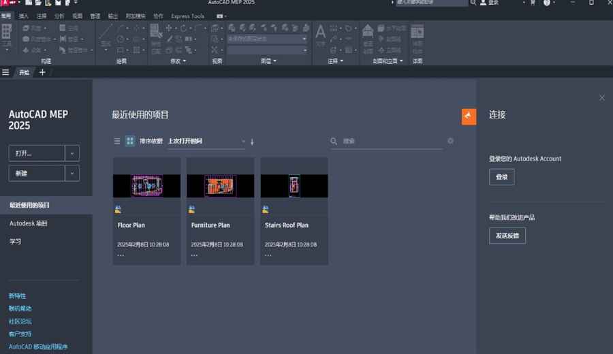Open the 输出 ribbon tab

pyautogui.click(x=112, y=16)
